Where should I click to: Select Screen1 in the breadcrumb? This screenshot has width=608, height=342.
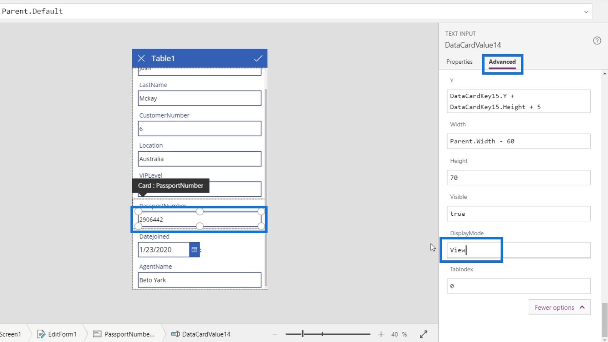tap(10, 334)
